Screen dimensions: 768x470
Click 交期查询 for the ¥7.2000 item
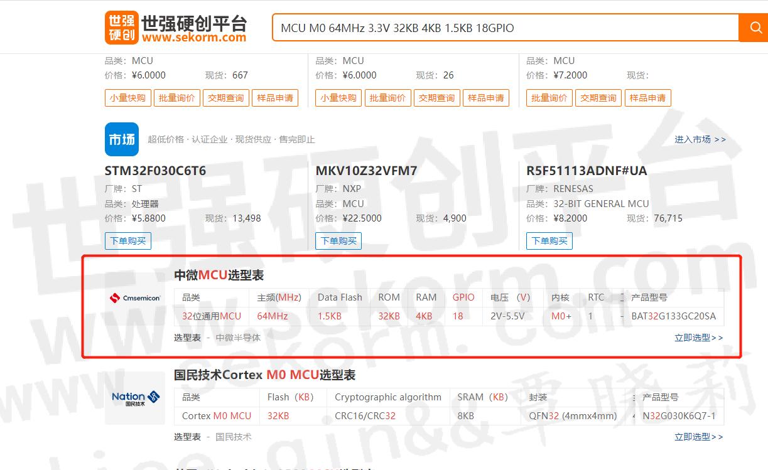[598, 98]
